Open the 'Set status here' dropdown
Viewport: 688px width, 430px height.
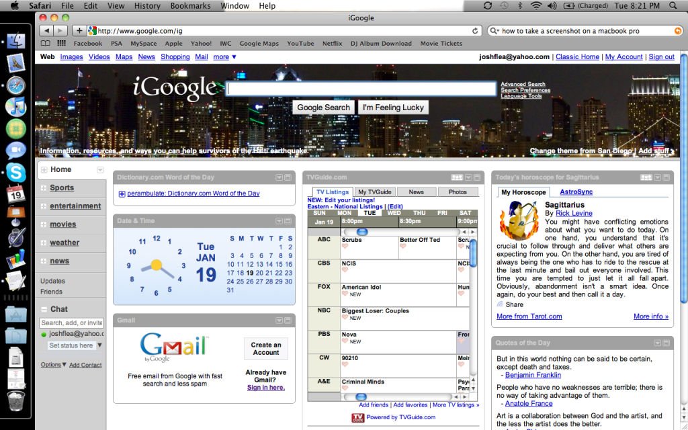tap(100, 345)
